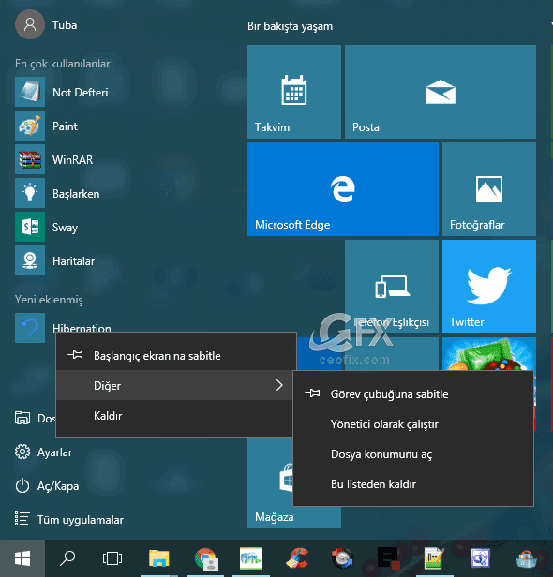Launch the Microsoft Edge tile

point(343,189)
